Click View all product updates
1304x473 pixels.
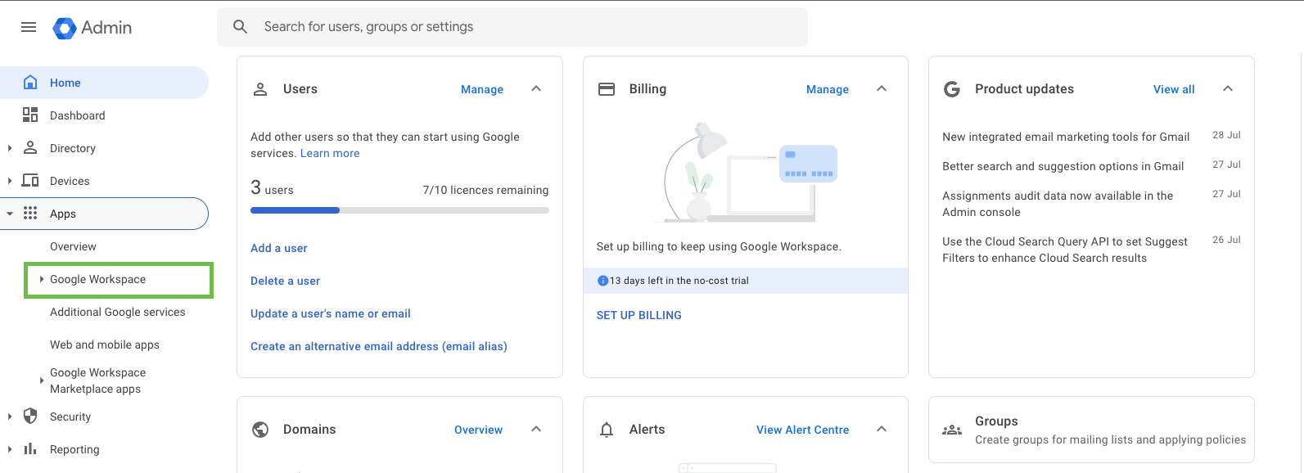pos(1174,89)
